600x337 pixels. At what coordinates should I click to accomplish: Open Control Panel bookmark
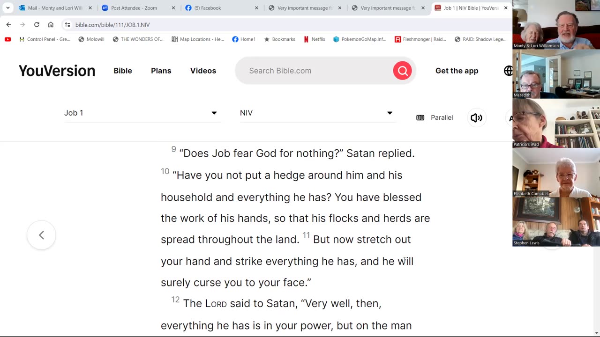point(45,39)
